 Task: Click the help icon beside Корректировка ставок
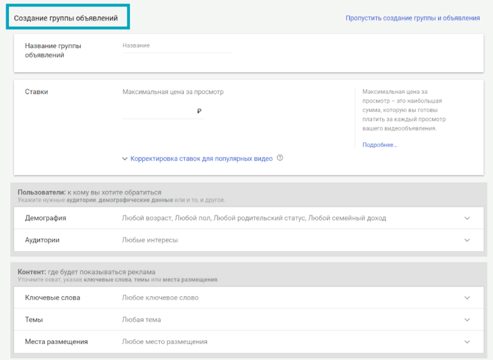point(280,158)
